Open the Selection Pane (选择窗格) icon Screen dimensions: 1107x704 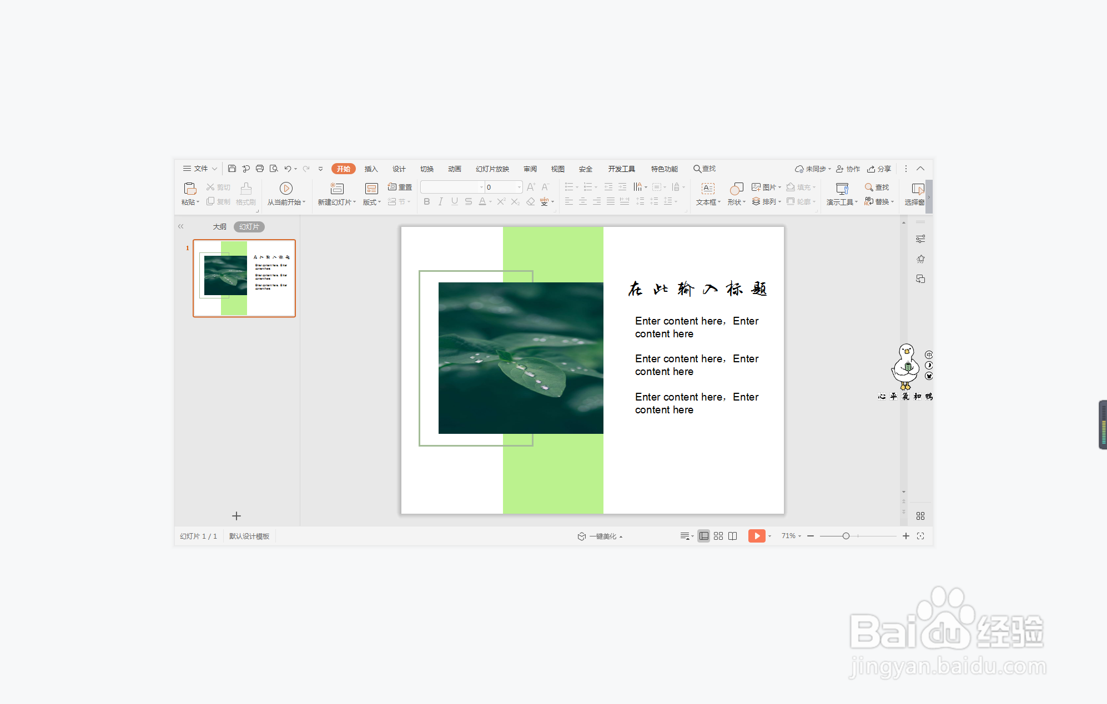pyautogui.click(x=918, y=188)
